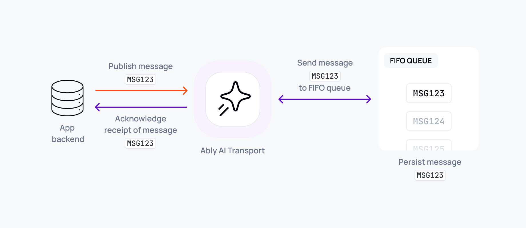The width and height of the screenshot is (526, 228).
Task: Click the MSG123 tag under Acknowledge receipt
Action: 140,143
